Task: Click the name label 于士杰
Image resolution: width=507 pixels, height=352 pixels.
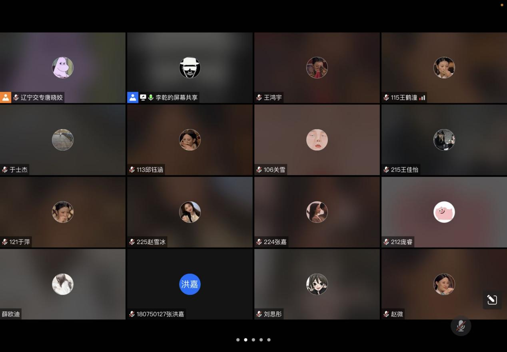Action: [x=18, y=170]
